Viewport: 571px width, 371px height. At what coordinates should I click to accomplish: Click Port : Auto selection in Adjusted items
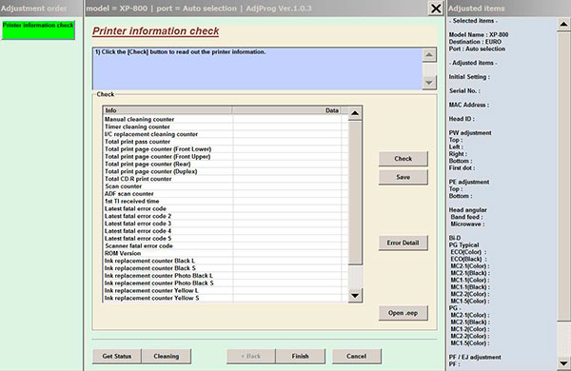(x=477, y=49)
